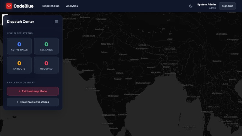Click the LIVE FLEET STATUS heading
Viewport: 242px width, 136px height.
tap(20, 33)
